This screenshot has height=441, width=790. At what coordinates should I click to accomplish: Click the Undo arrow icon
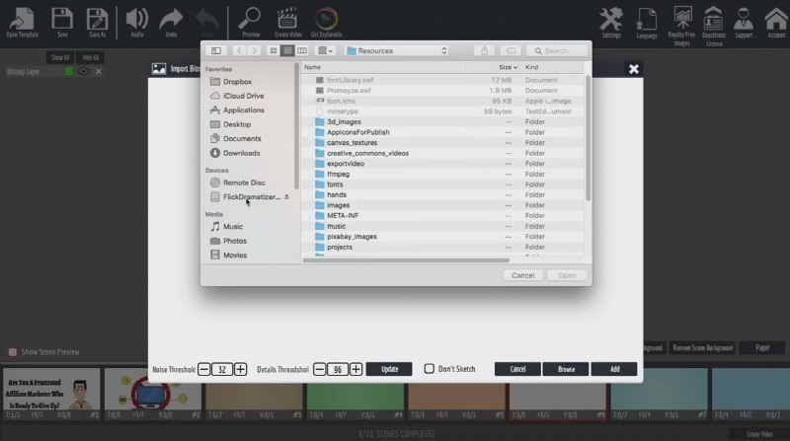click(171, 23)
